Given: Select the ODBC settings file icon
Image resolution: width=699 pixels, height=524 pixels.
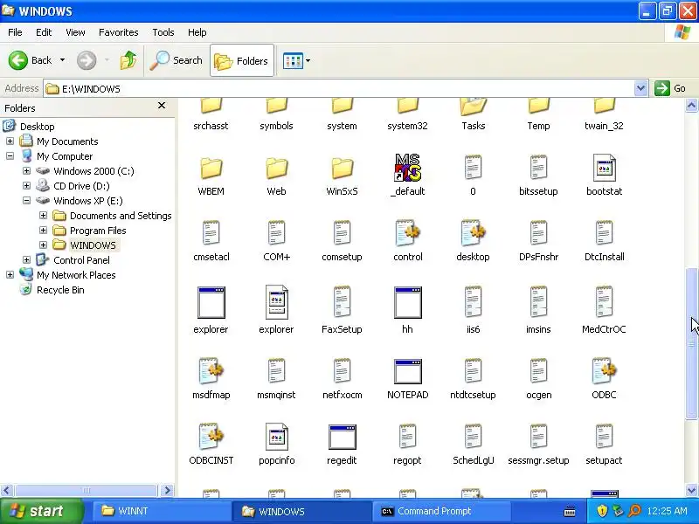Looking at the screenshot, I should [604, 370].
